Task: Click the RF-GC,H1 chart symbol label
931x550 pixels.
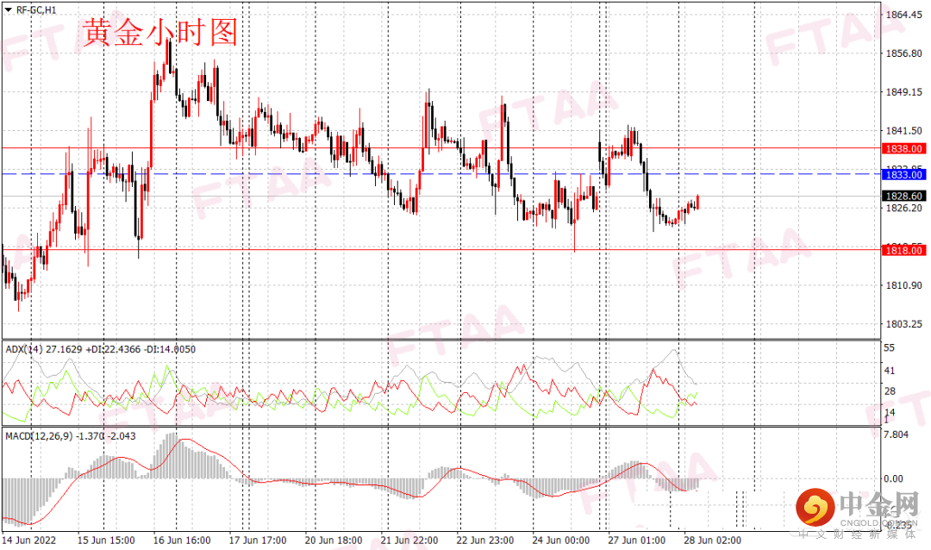Action: click(35, 10)
